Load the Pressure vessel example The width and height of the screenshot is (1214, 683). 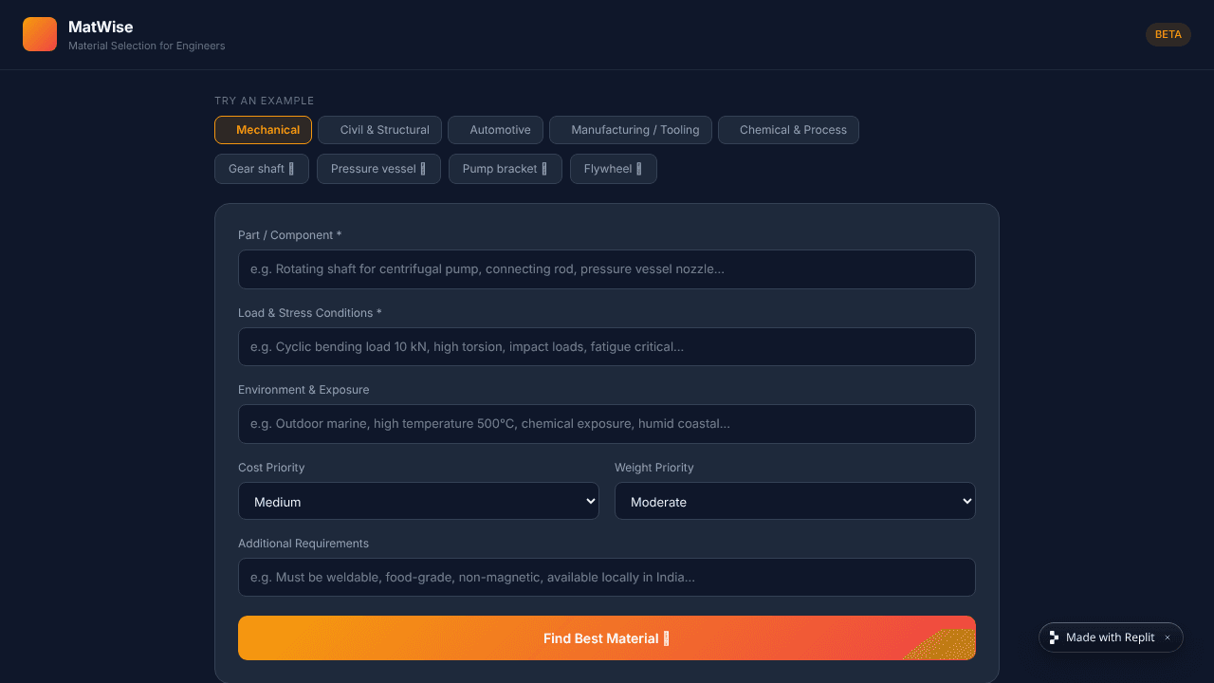click(378, 169)
